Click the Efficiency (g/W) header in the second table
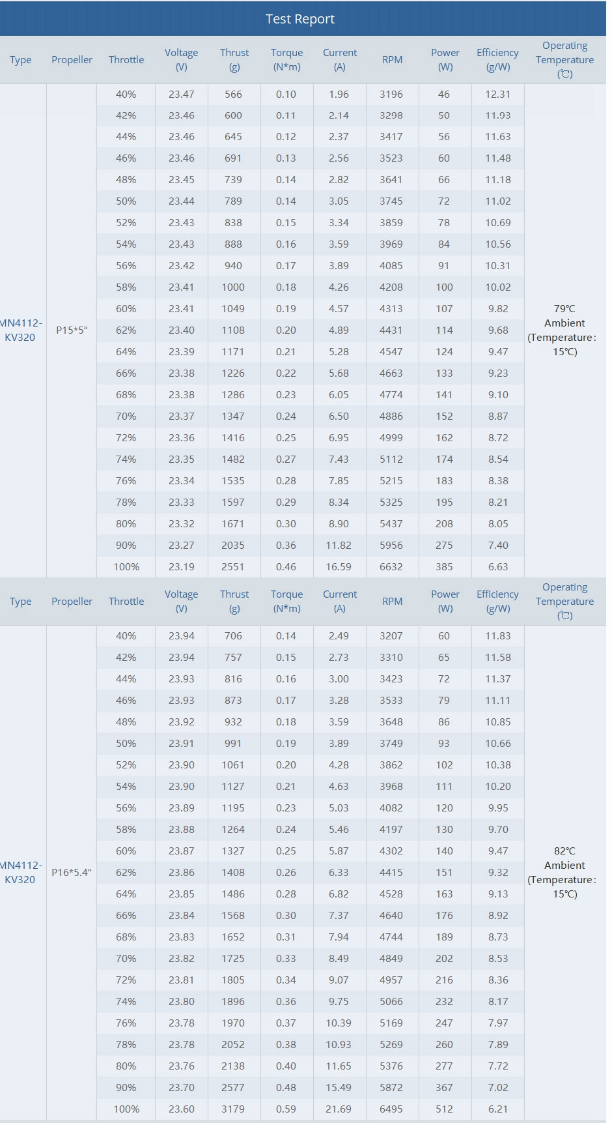Screen dimensions: 612x1123 (x=497, y=602)
